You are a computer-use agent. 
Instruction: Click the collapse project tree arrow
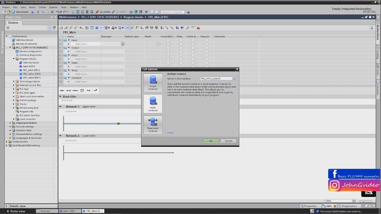click(x=56, y=17)
